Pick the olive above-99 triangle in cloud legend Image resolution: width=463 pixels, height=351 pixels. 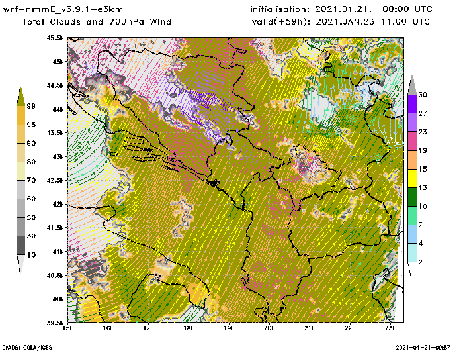pos(21,97)
